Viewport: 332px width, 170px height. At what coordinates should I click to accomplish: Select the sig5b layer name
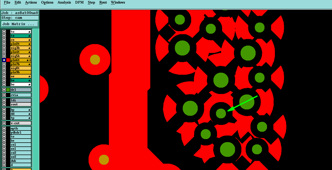[21, 56]
